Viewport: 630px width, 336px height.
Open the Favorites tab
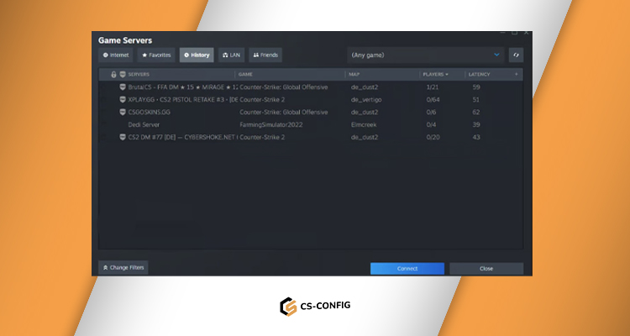click(156, 55)
